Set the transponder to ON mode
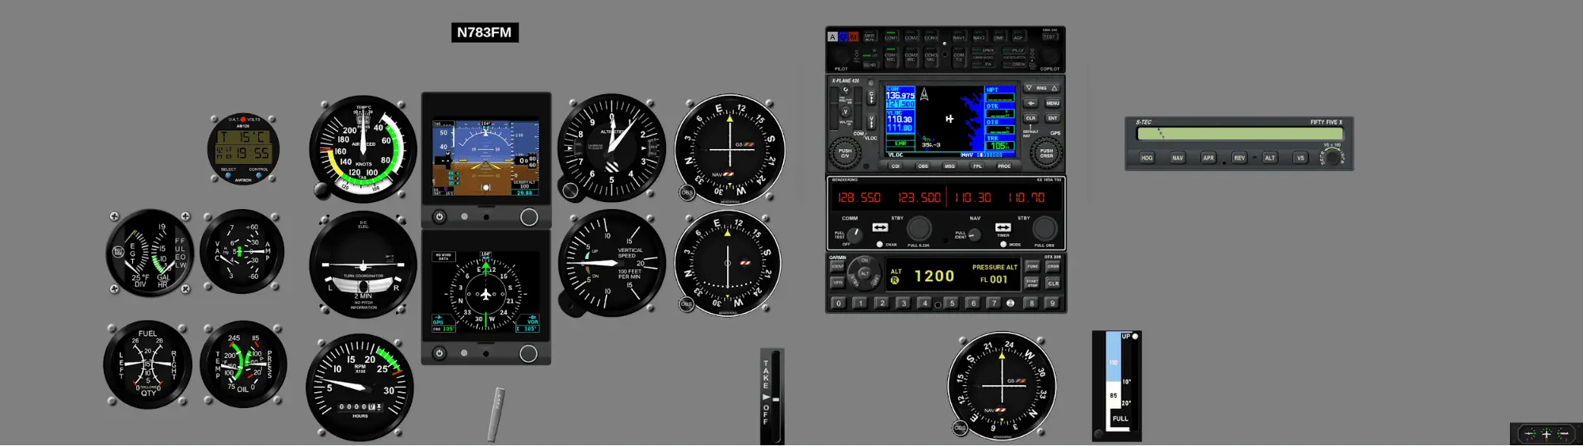1583x446 pixels. [x=864, y=261]
